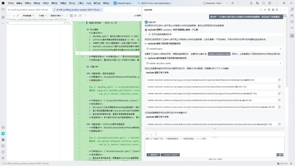295x166 pixels.
Task: Open the whitespace ignore policy dropdown
Action: pos(42,16)
